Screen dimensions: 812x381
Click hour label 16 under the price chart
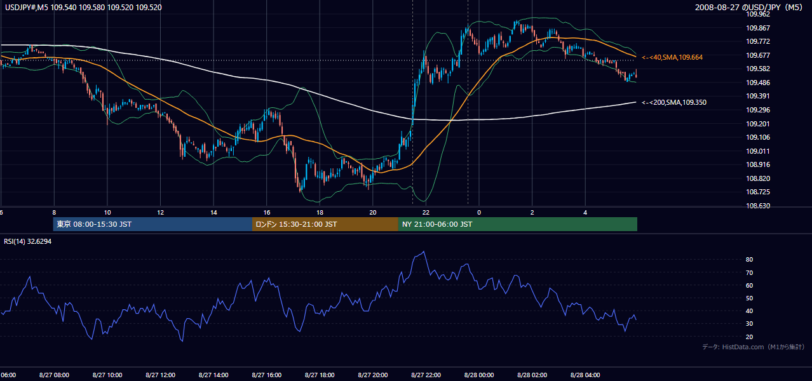tap(267, 213)
